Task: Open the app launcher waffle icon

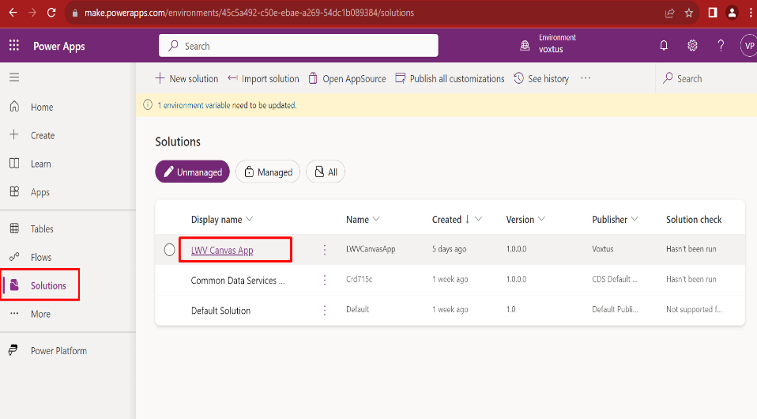Action: point(14,45)
